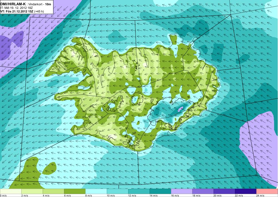Select the legend swatch between 20 and 22 m/s
The height and width of the screenshot is (197, 278).
point(224,191)
